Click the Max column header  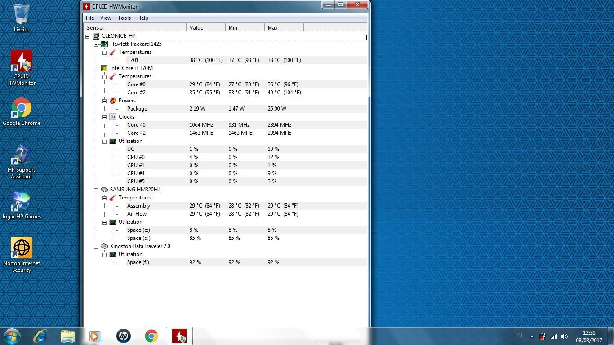[284, 27]
